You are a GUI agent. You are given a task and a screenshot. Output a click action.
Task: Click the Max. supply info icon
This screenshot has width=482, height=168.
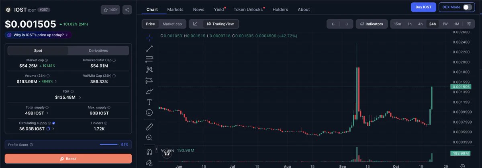(x=109, y=108)
